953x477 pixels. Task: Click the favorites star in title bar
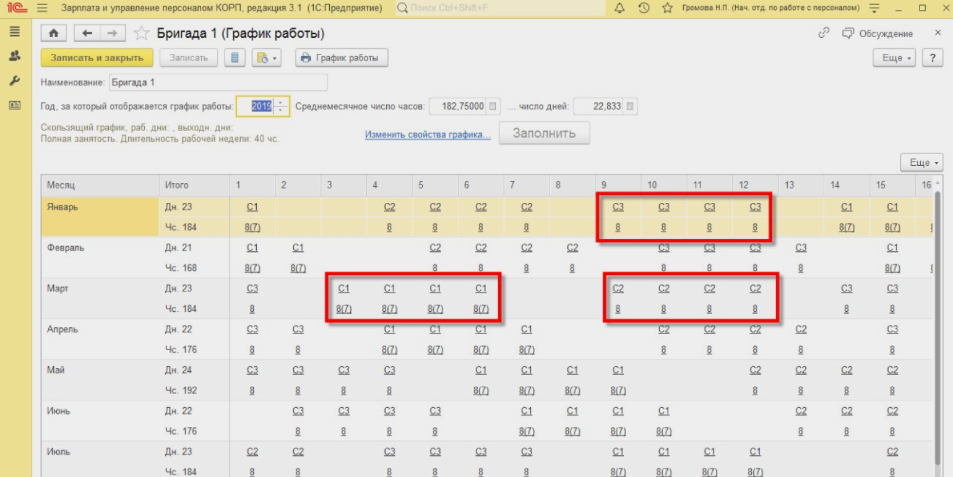[x=667, y=8]
